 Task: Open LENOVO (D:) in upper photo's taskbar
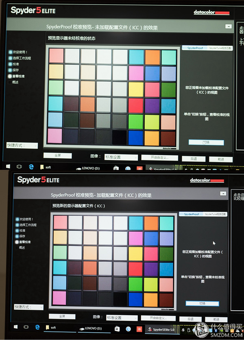coord(88,168)
